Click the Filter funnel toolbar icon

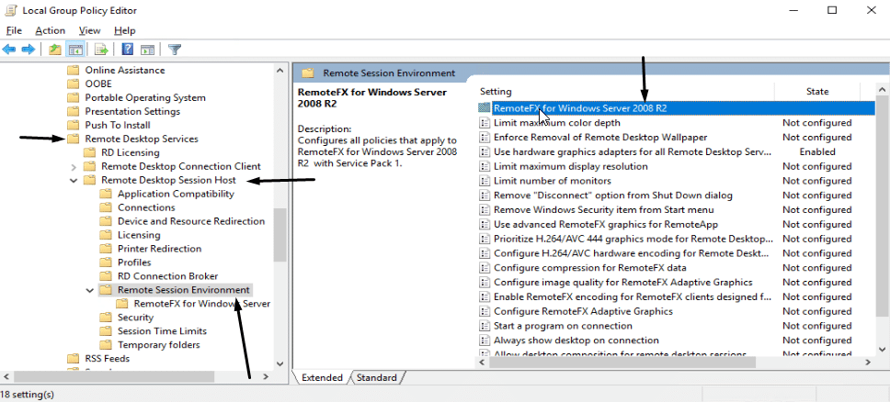[x=175, y=49]
